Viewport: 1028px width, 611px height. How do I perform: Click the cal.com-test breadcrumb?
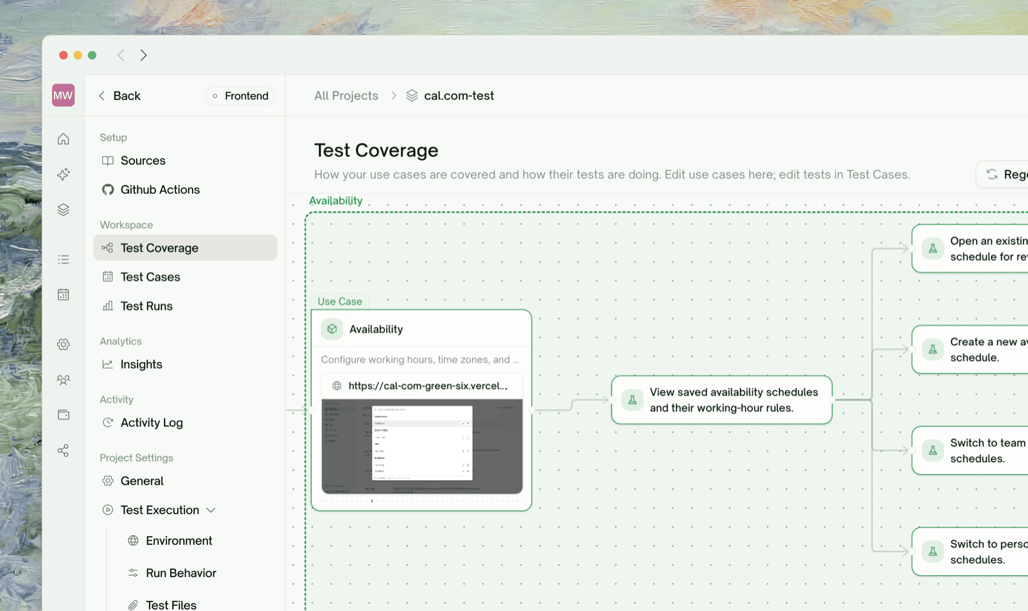point(459,96)
